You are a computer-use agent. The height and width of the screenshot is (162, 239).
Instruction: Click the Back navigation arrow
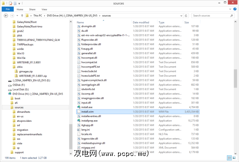6,16
